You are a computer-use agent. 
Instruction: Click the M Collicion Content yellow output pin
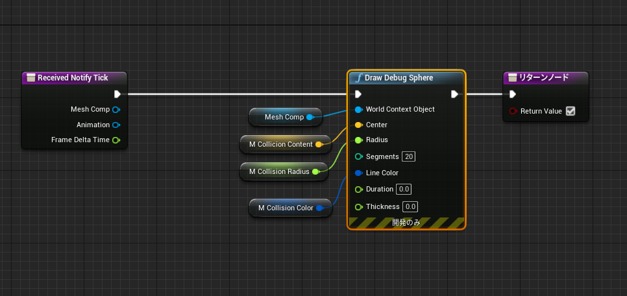tap(319, 144)
